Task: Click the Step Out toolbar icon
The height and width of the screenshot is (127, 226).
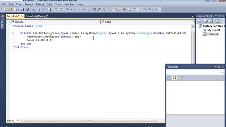Action: 104,10
